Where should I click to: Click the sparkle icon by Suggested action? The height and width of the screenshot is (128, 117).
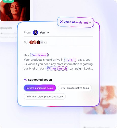[x=25, y=80]
